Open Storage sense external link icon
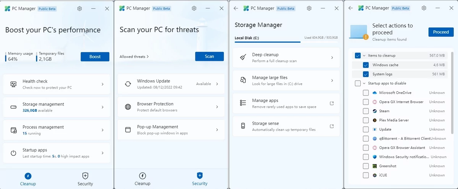The height and width of the screenshot is (189, 458). 332,126
